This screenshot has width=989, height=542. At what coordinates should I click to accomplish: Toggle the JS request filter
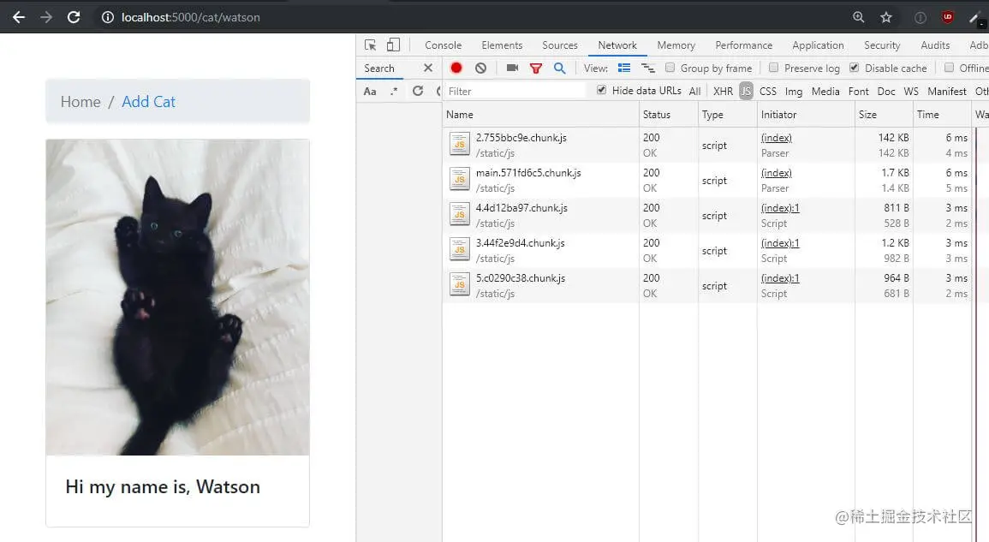(x=746, y=92)
